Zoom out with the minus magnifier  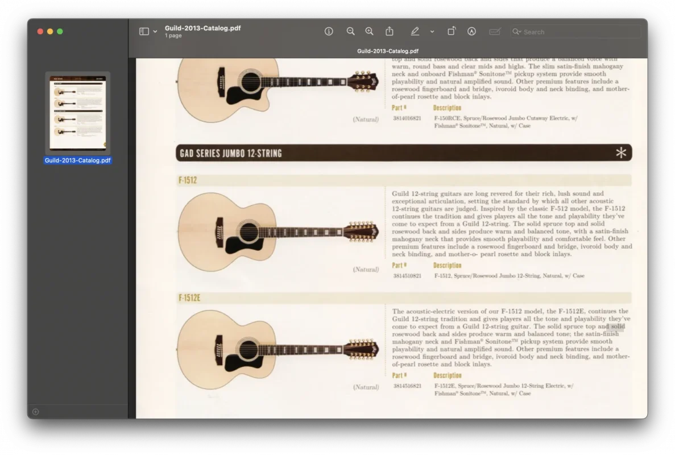click(350, 32)
